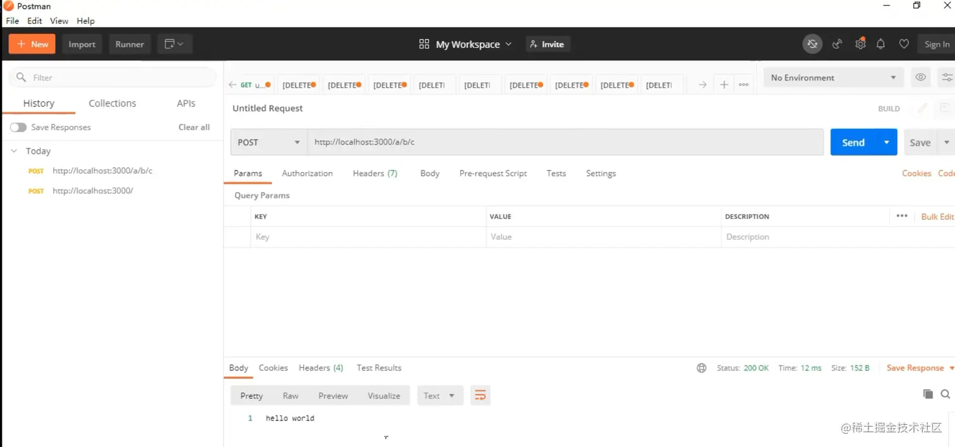Screen dimensions: 955x447
Task: Select the response Cookies tab
Action: point(273,368)
